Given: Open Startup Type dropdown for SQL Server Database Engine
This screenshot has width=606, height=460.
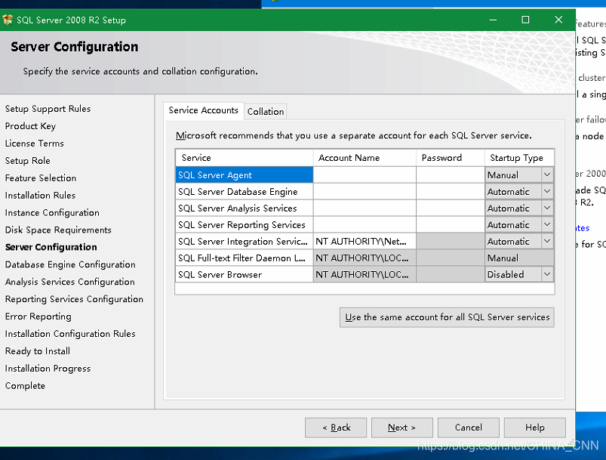Looking at the screenshot, I should click(547, 192).
